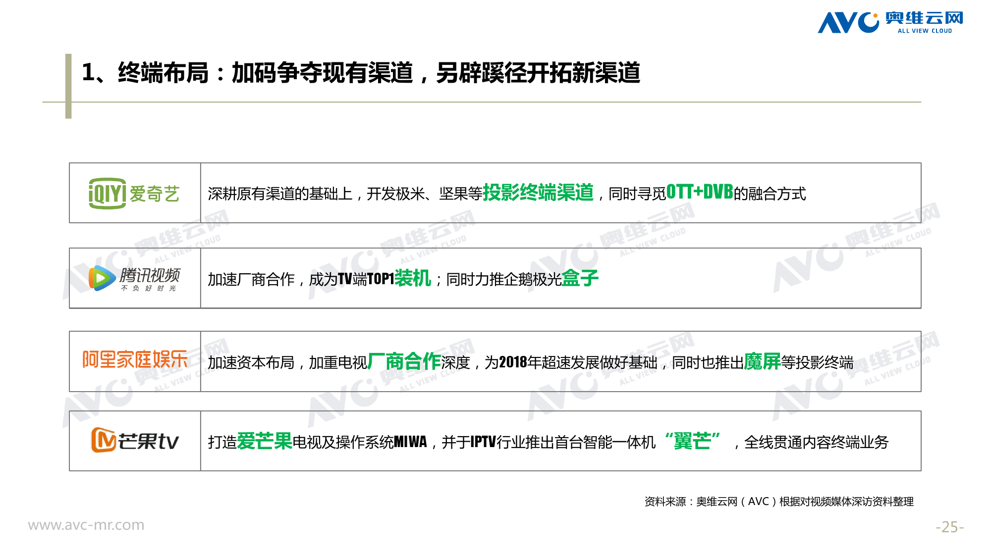991x557 pixels.
Task: Click green text 盒子 in Tencent row
Action: (580, 278)
